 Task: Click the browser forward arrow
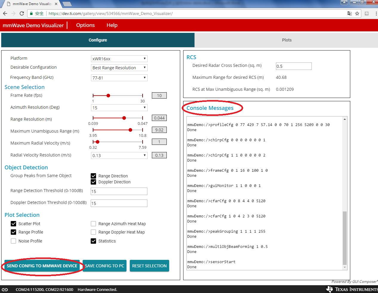click(x=13, y=13)
